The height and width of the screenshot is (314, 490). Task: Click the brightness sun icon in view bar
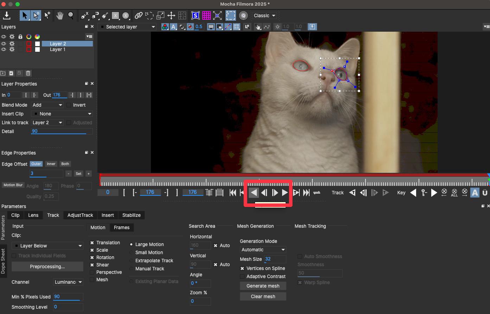(x=278, y=27)
